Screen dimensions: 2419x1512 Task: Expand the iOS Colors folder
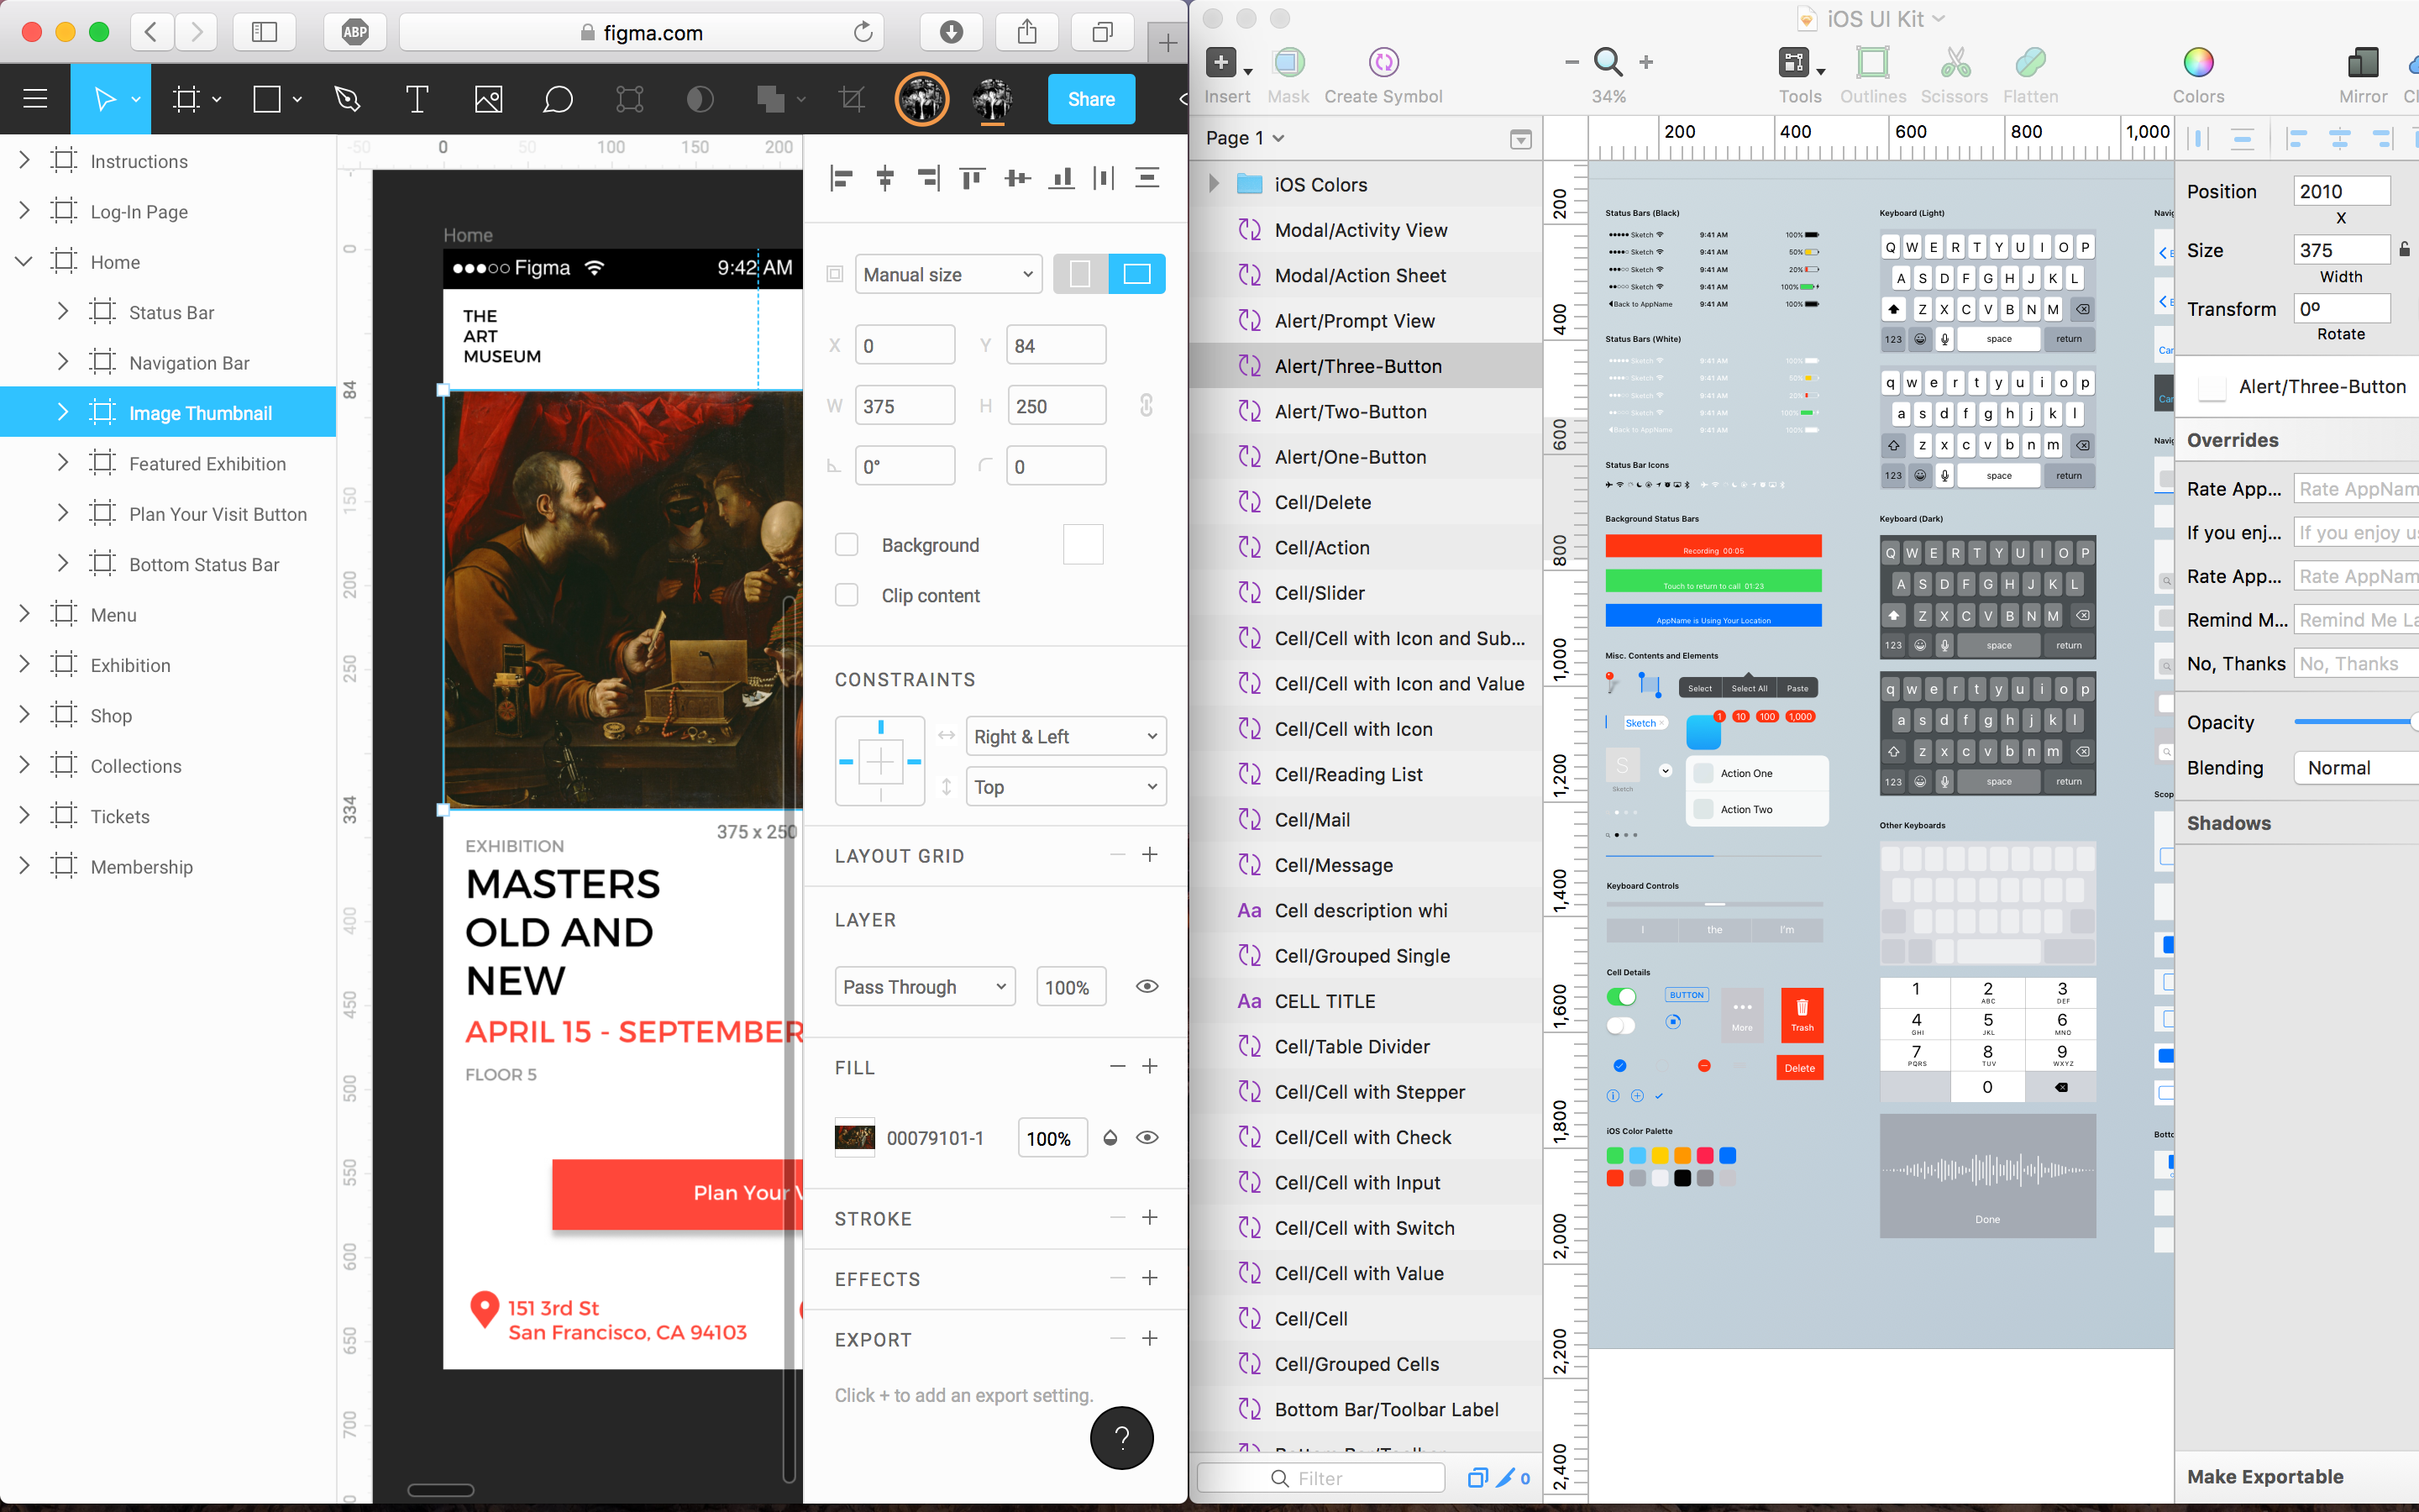coord(1214,184)
